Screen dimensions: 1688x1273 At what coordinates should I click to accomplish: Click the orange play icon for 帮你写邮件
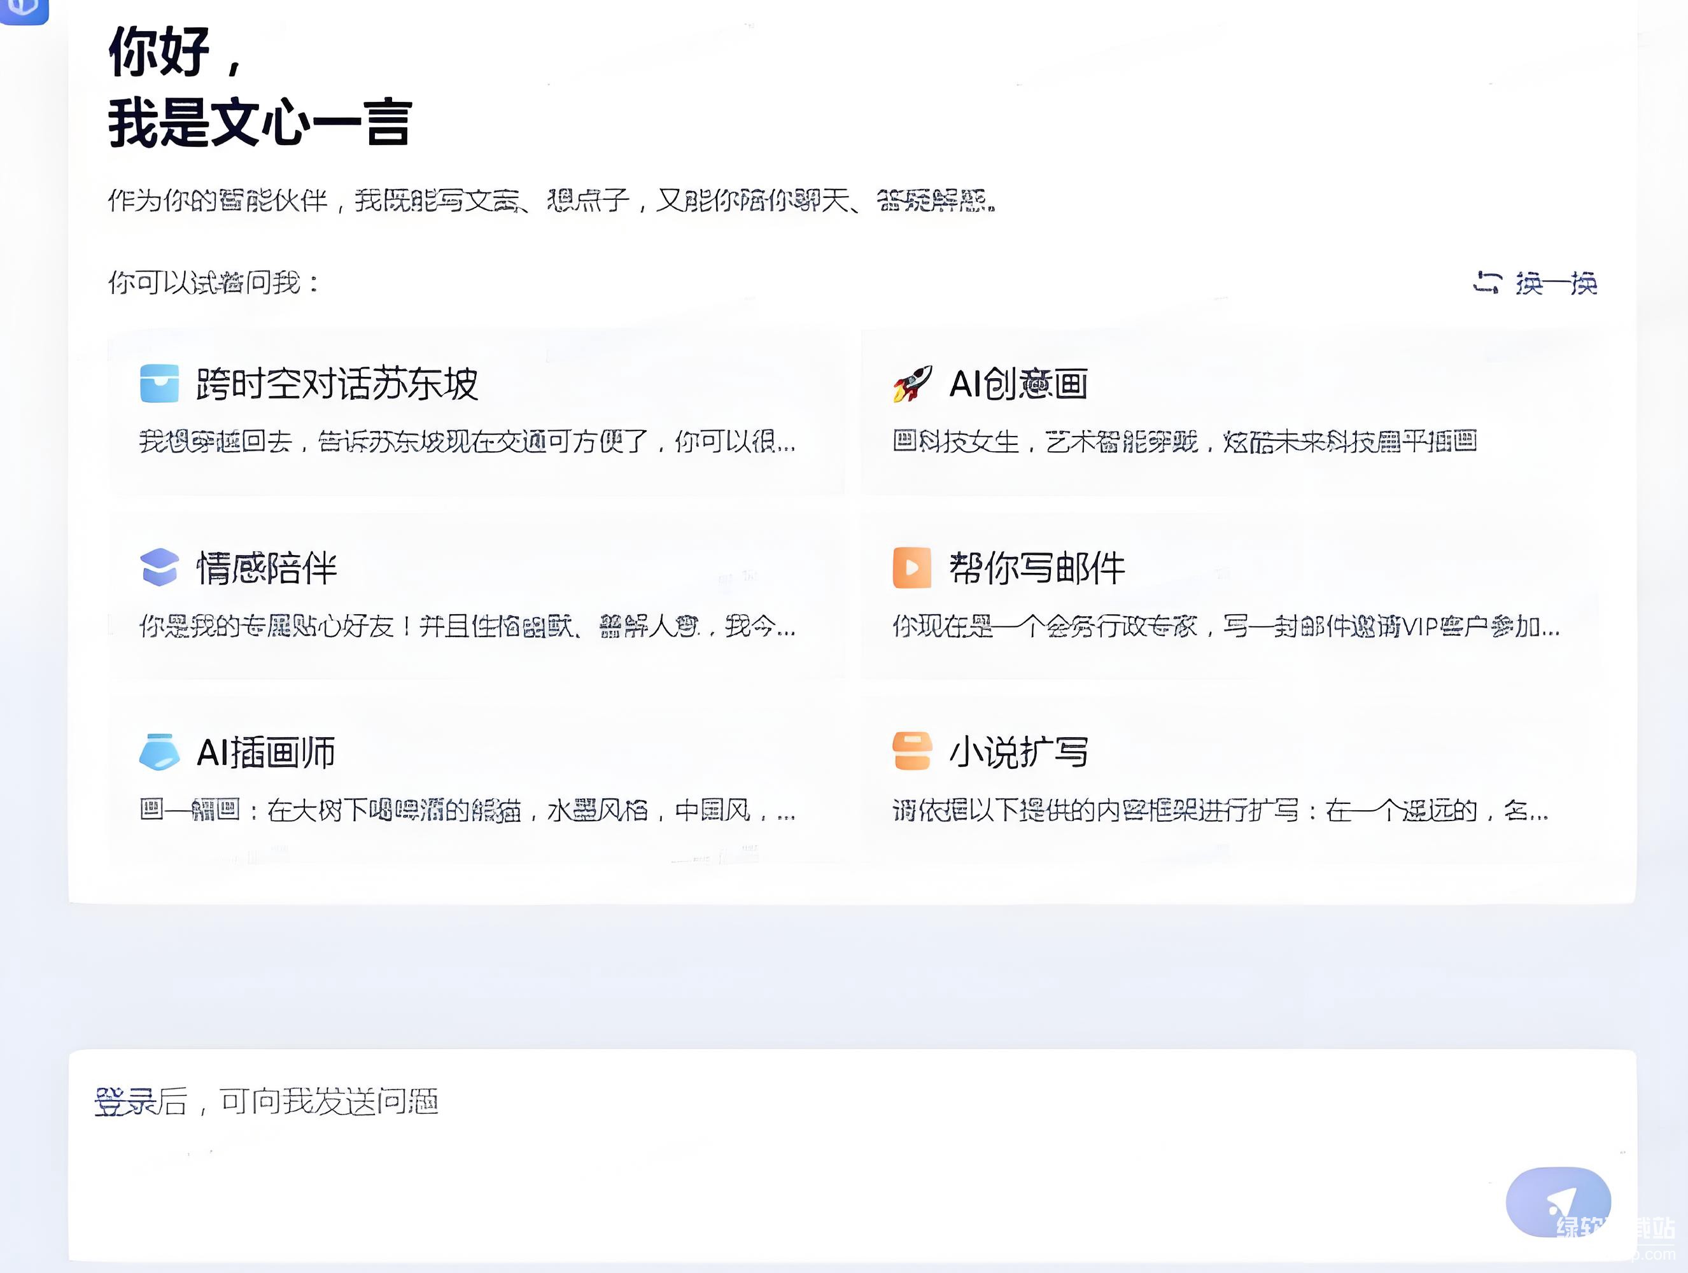pos(912,568)
